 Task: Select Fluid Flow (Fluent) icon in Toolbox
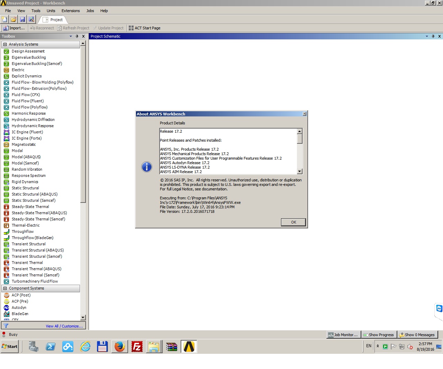[x=6, y=101]
